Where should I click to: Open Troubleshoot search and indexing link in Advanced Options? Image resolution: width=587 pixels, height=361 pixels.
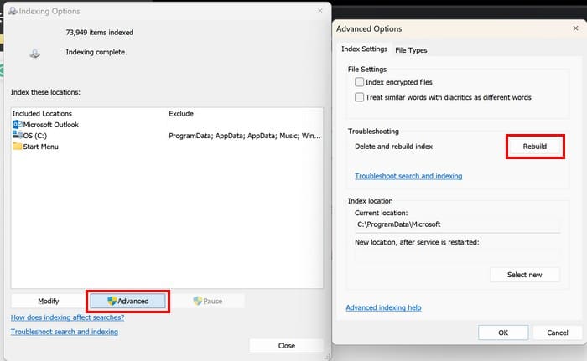(408, 176)
